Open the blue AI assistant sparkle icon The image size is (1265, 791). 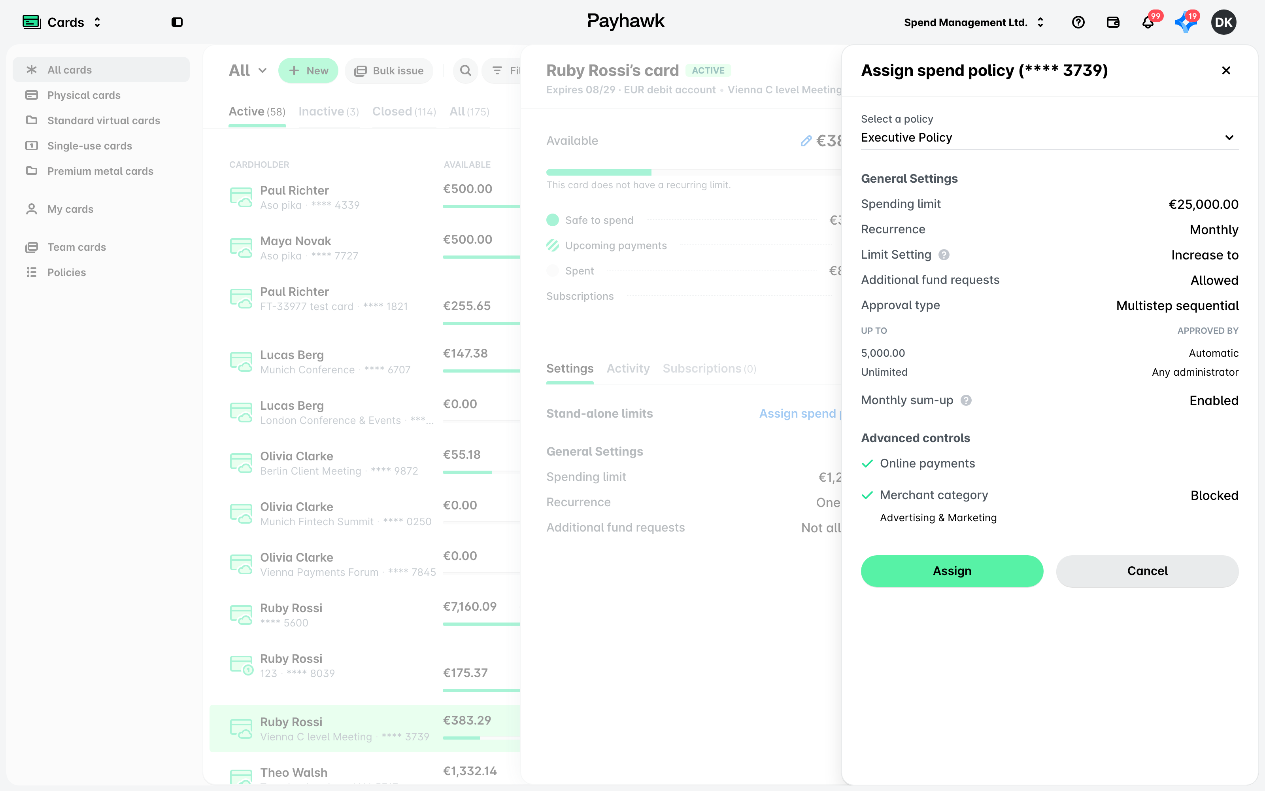pos(1185,23)
